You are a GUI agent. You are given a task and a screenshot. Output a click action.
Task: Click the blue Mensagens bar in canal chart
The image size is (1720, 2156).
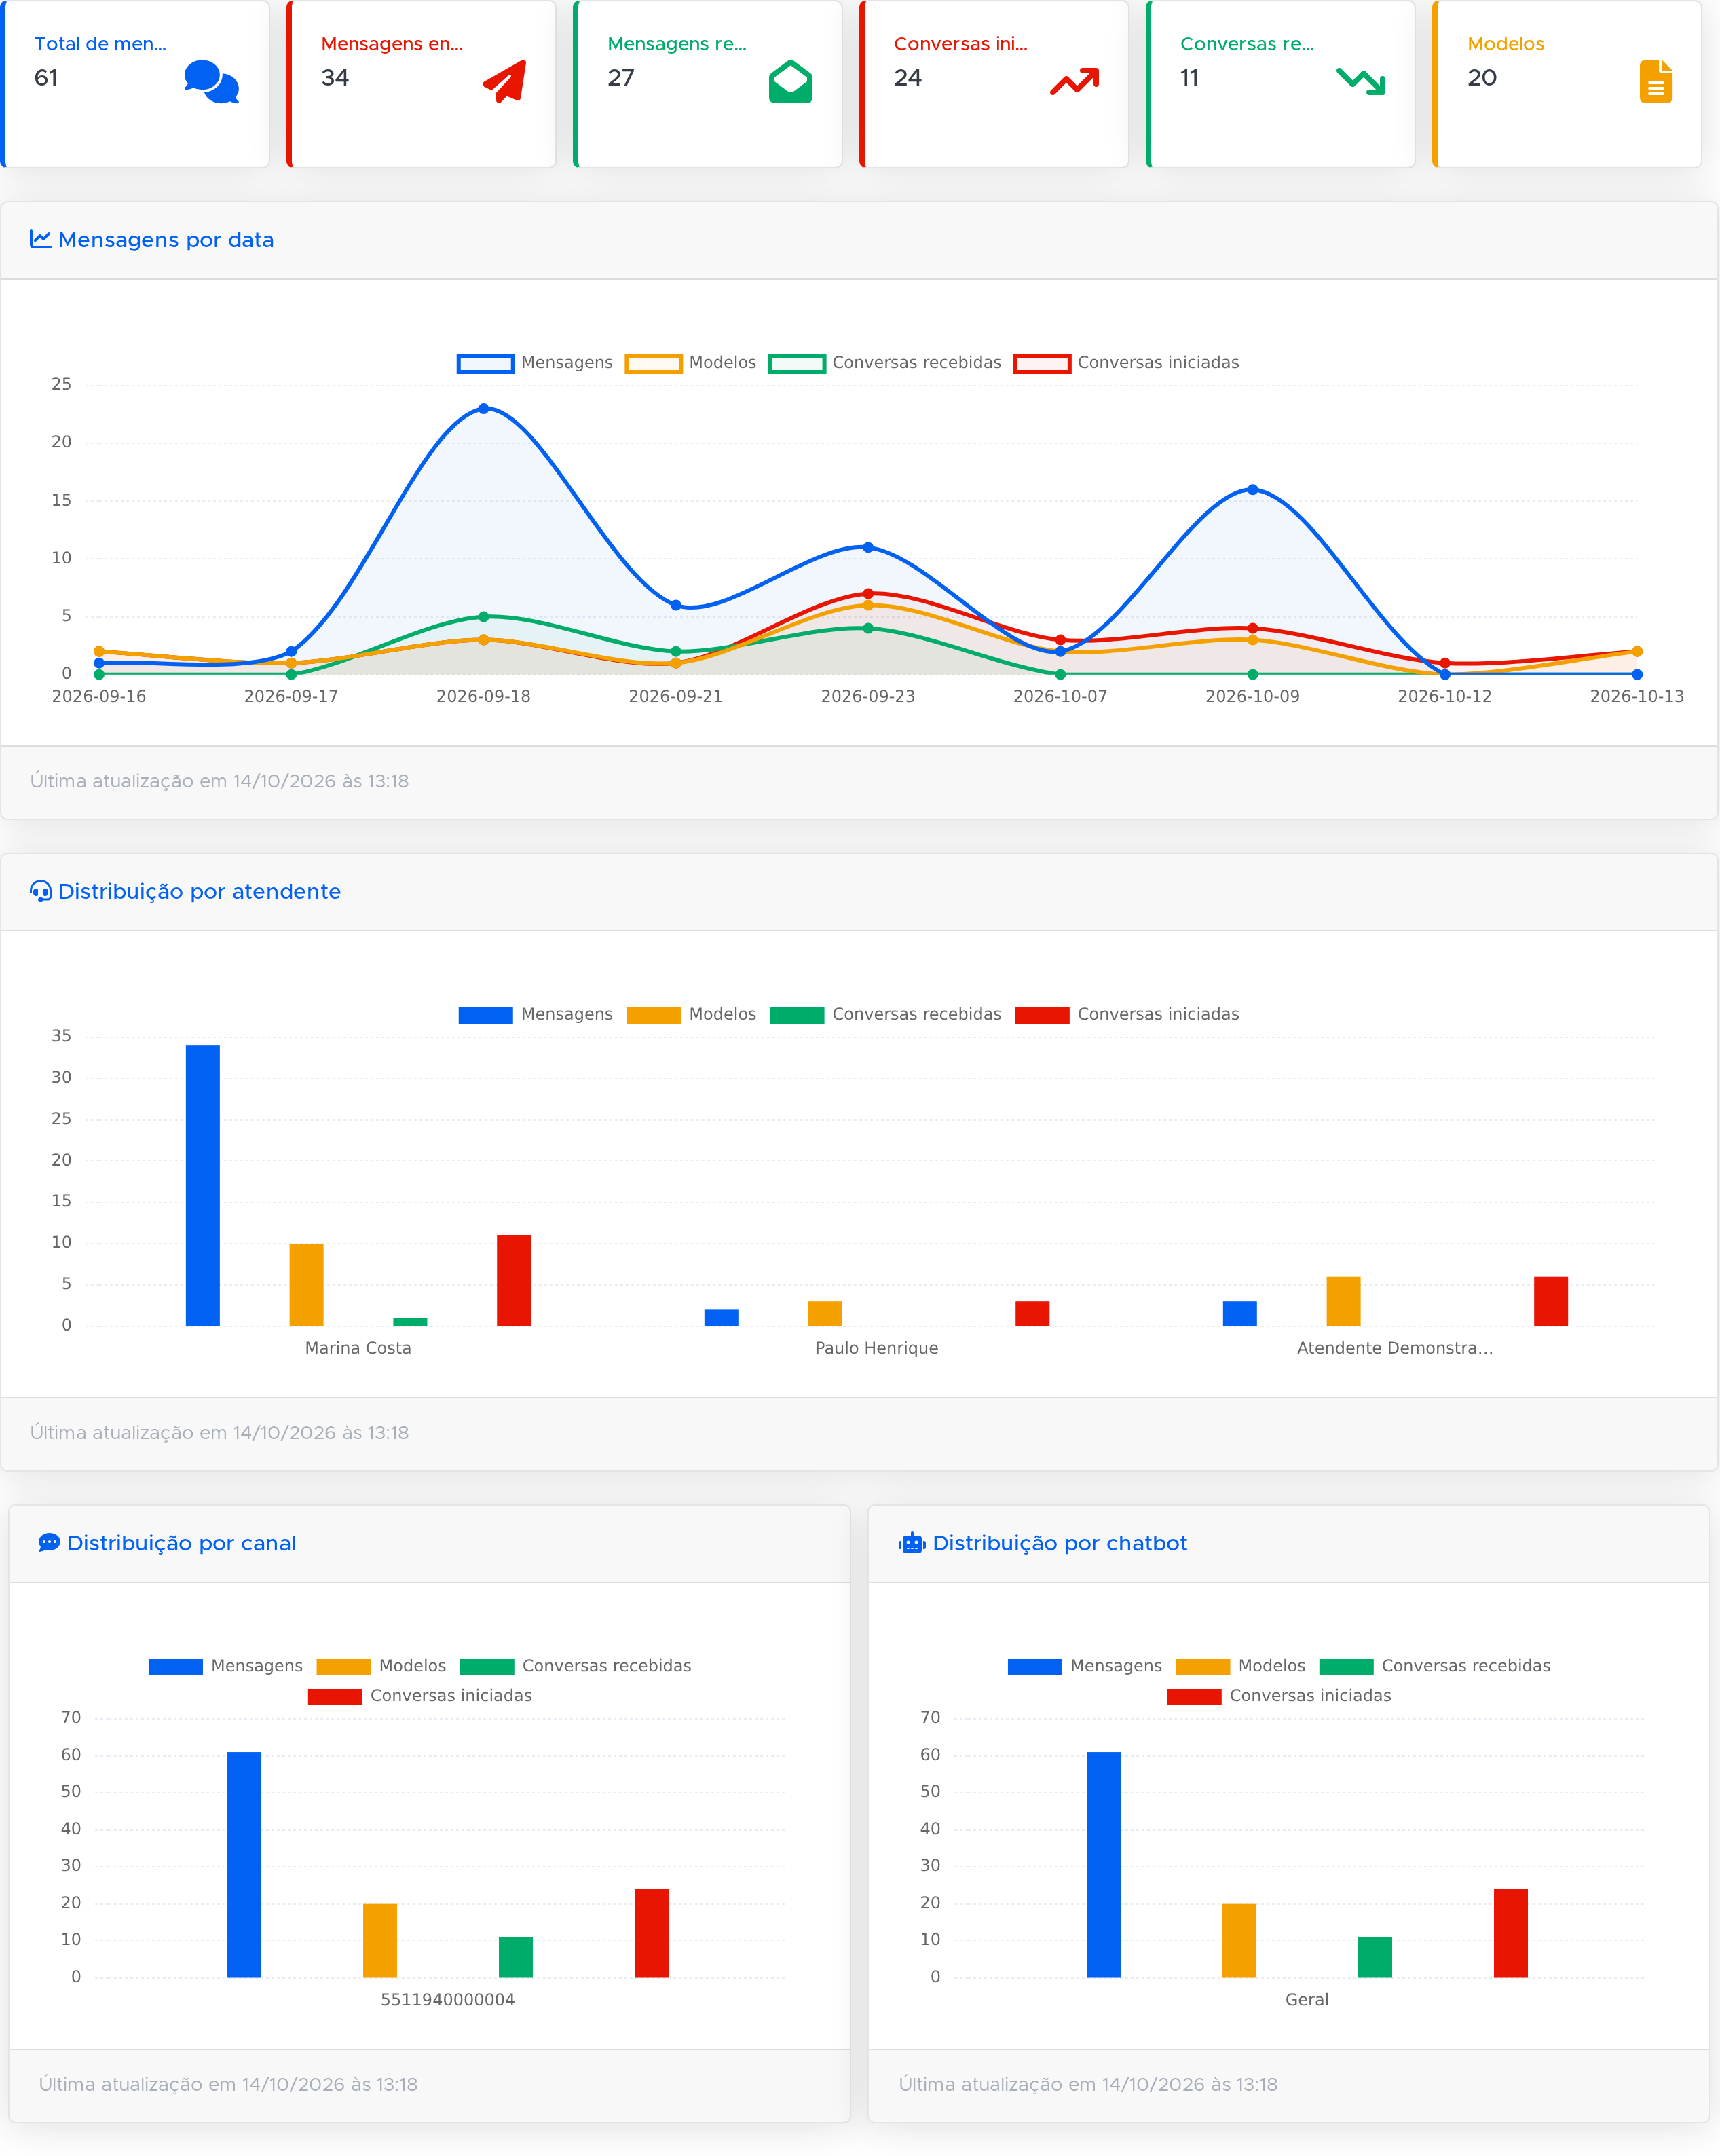click(x=244, y=1865)
